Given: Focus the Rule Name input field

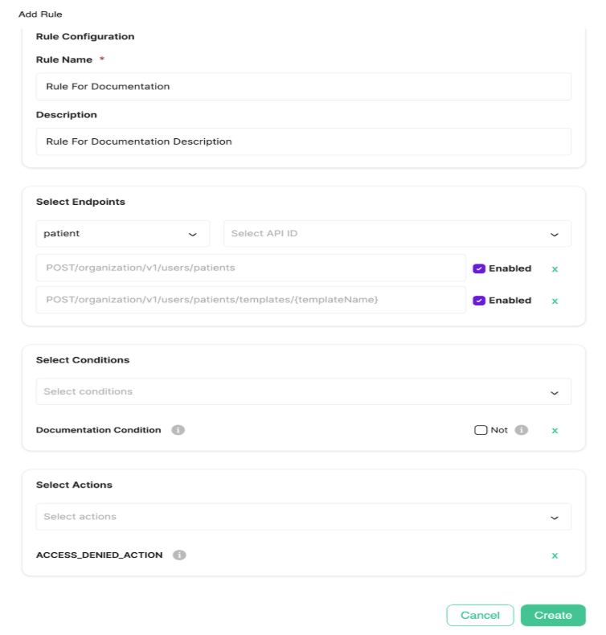Looking at the screenshot, I should pos(303,87).
